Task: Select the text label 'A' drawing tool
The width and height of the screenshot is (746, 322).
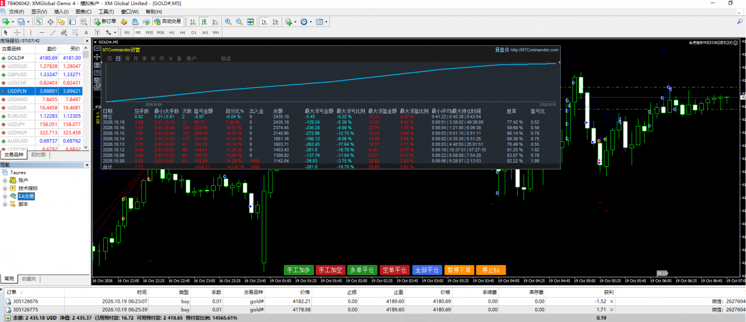Action: (86, 32)
